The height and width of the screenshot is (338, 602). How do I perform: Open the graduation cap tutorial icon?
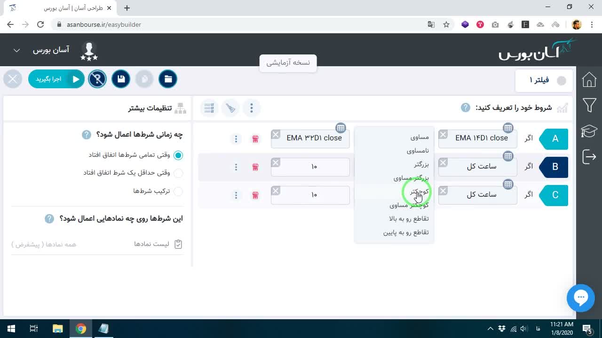coord(589,131)
